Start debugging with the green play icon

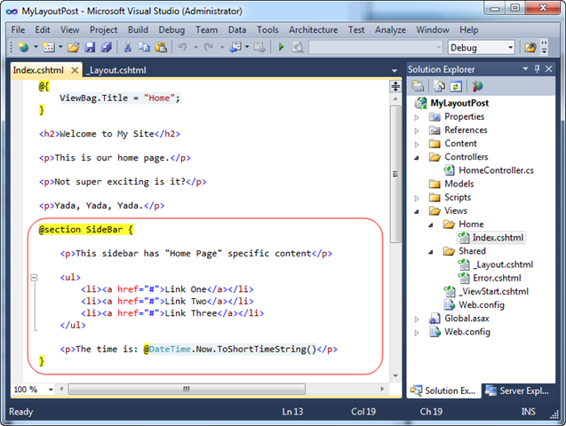[x=281, y=47]
